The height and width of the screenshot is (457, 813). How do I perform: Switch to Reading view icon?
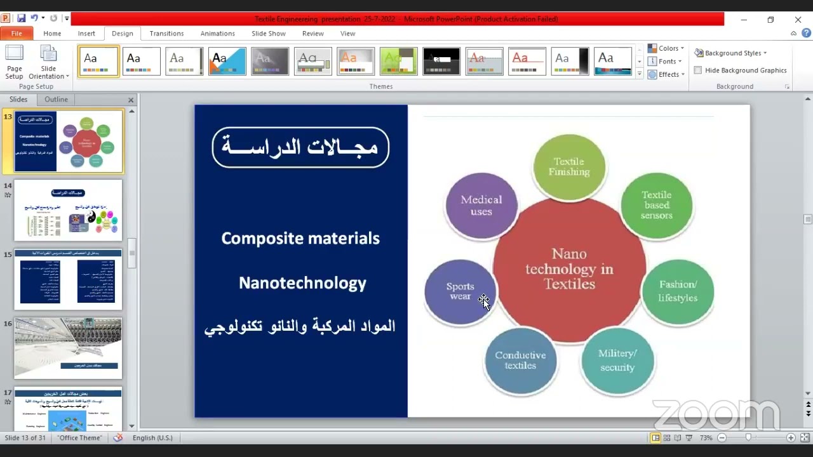click(678, 438)
